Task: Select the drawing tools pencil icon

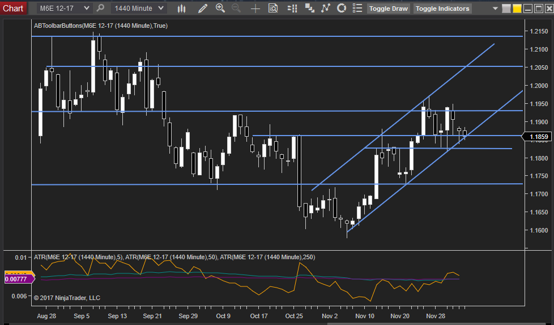Action: point(203,8)
